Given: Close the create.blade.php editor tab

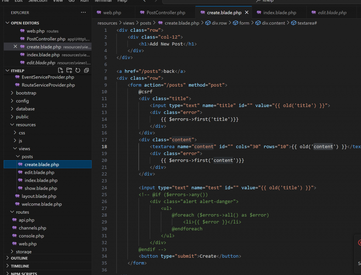Looking at the screenshot, I should click(247, 13).
